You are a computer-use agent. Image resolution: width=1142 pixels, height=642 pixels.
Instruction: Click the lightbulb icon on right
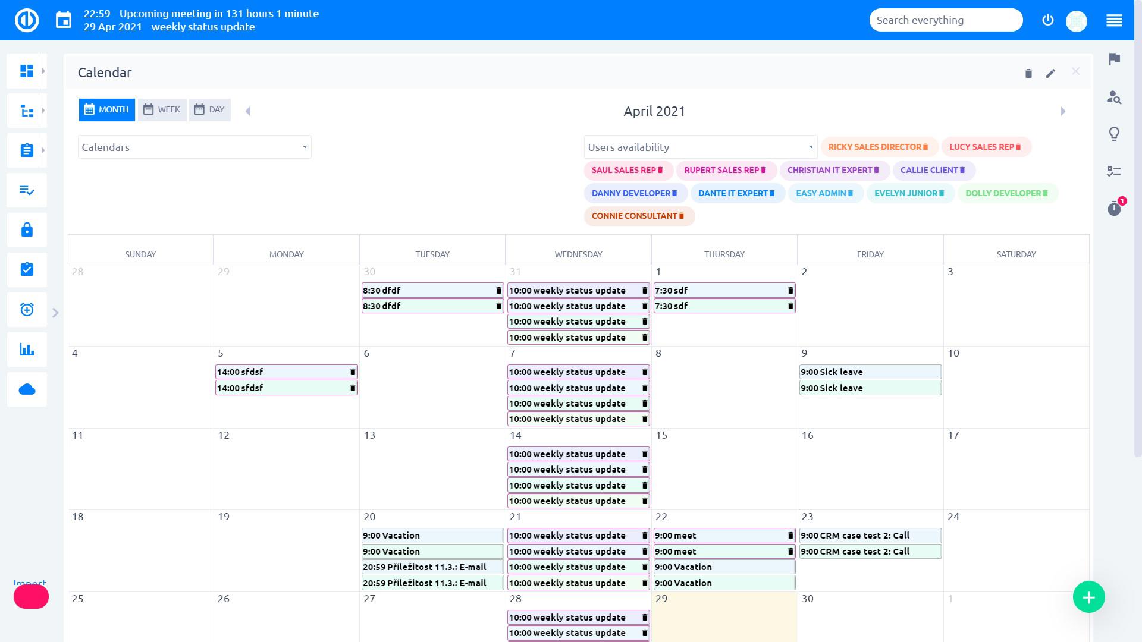coord(1114,134)
